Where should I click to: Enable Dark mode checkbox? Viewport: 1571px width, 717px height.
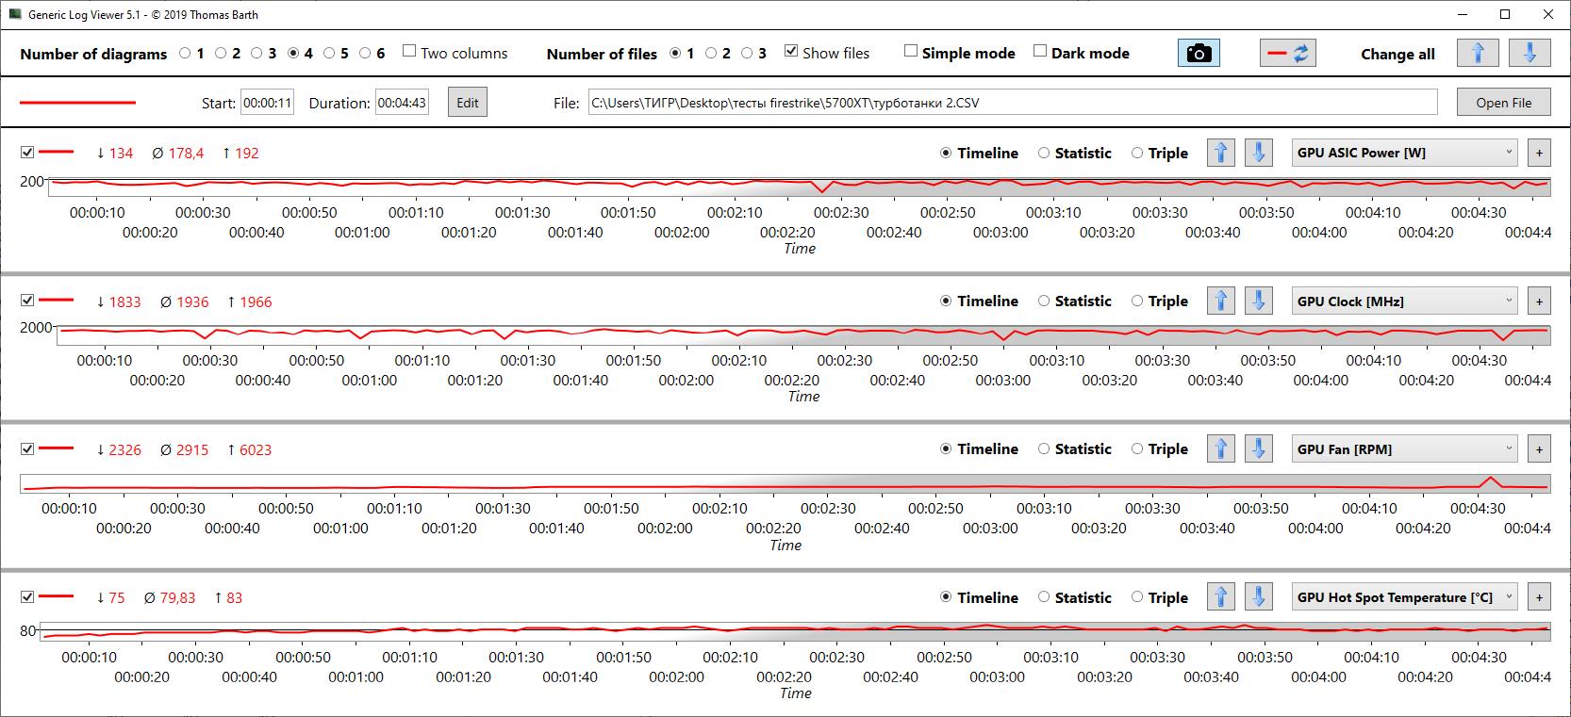pyautogui.click(x=1039, y=52)
